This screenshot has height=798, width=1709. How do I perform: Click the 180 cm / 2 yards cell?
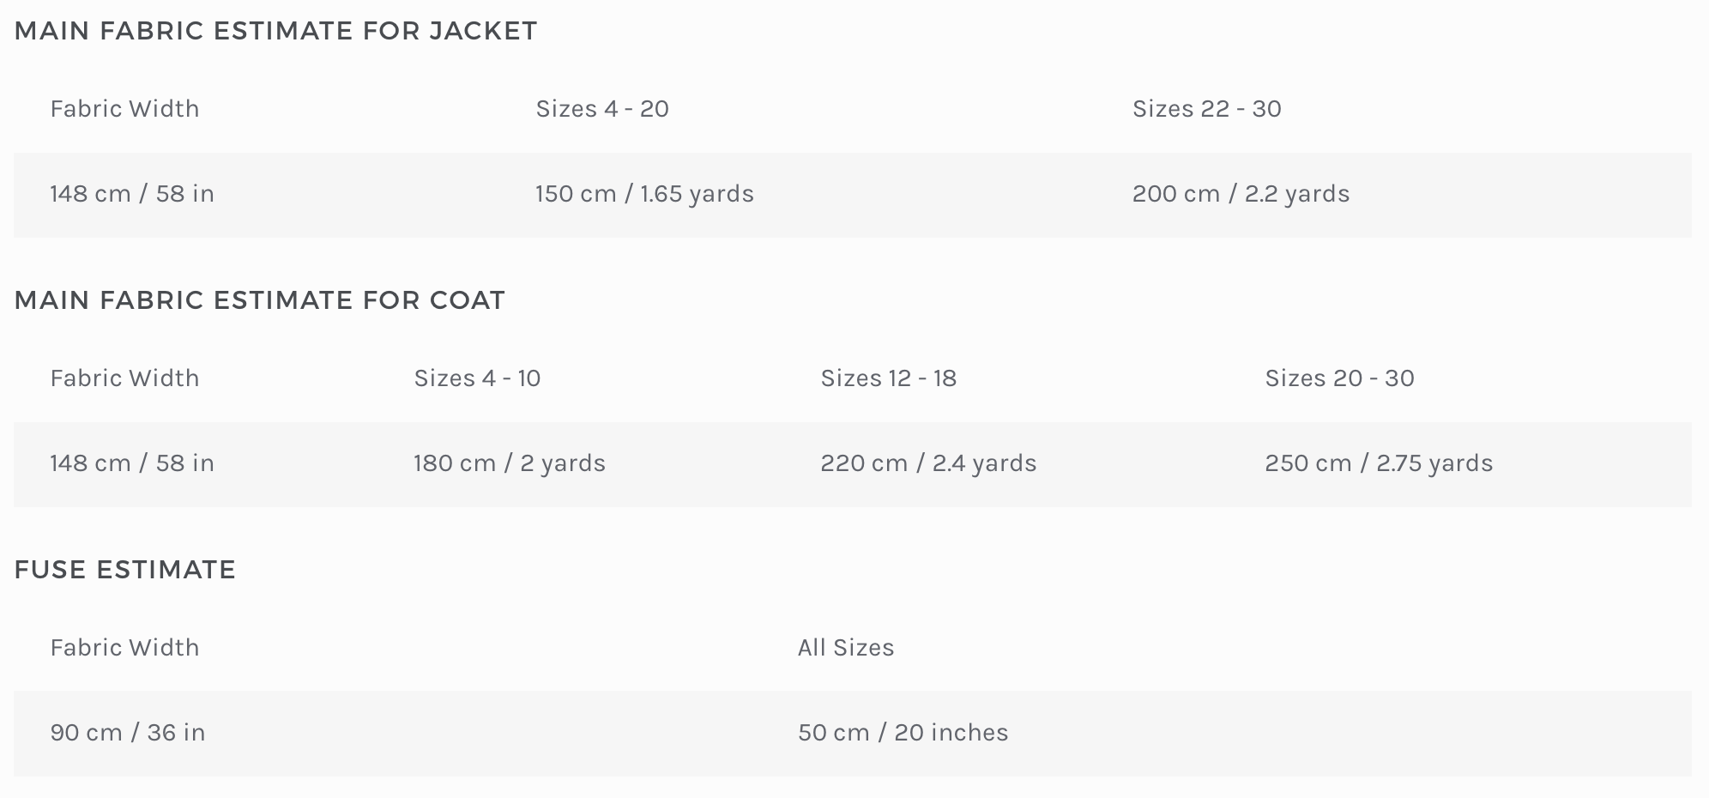[x=510, y=463]
